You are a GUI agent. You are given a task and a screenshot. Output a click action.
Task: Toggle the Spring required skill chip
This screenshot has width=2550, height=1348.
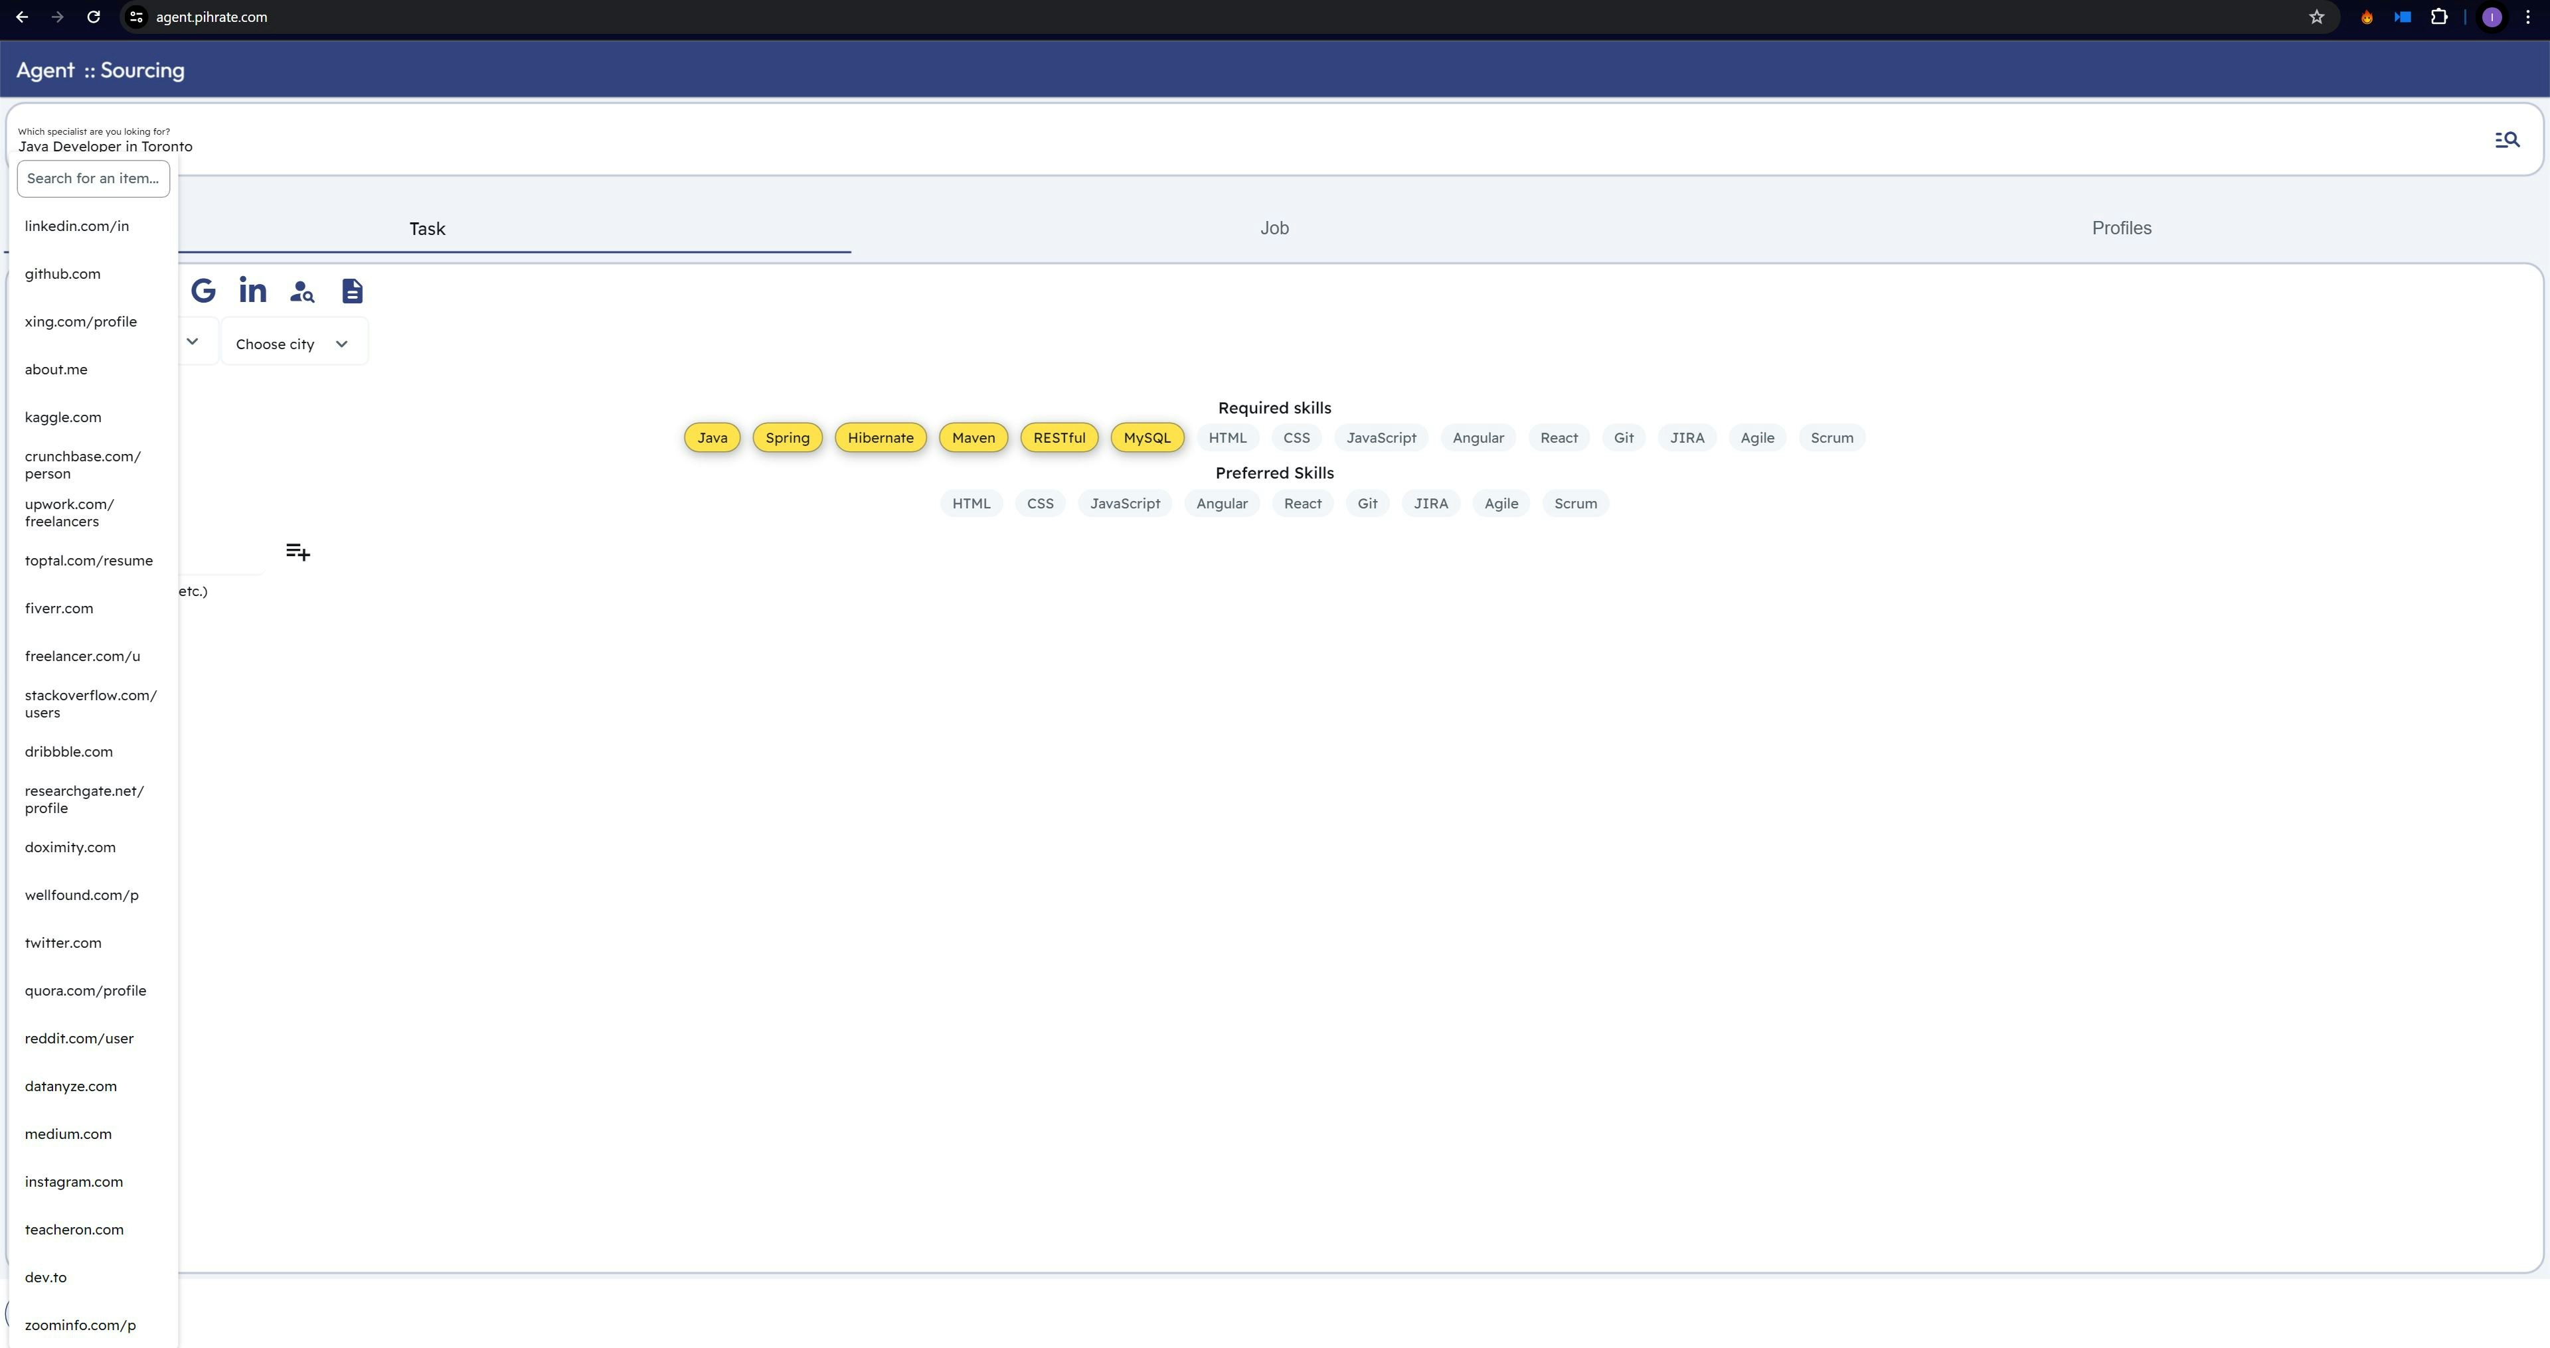[x=787, y=437]
